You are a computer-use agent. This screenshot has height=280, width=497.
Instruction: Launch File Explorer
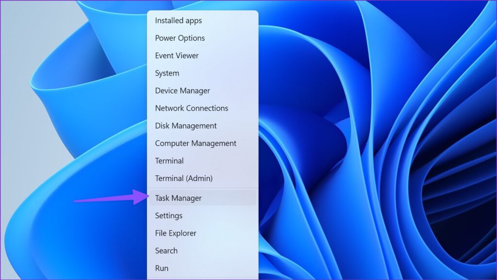point(175,233)
